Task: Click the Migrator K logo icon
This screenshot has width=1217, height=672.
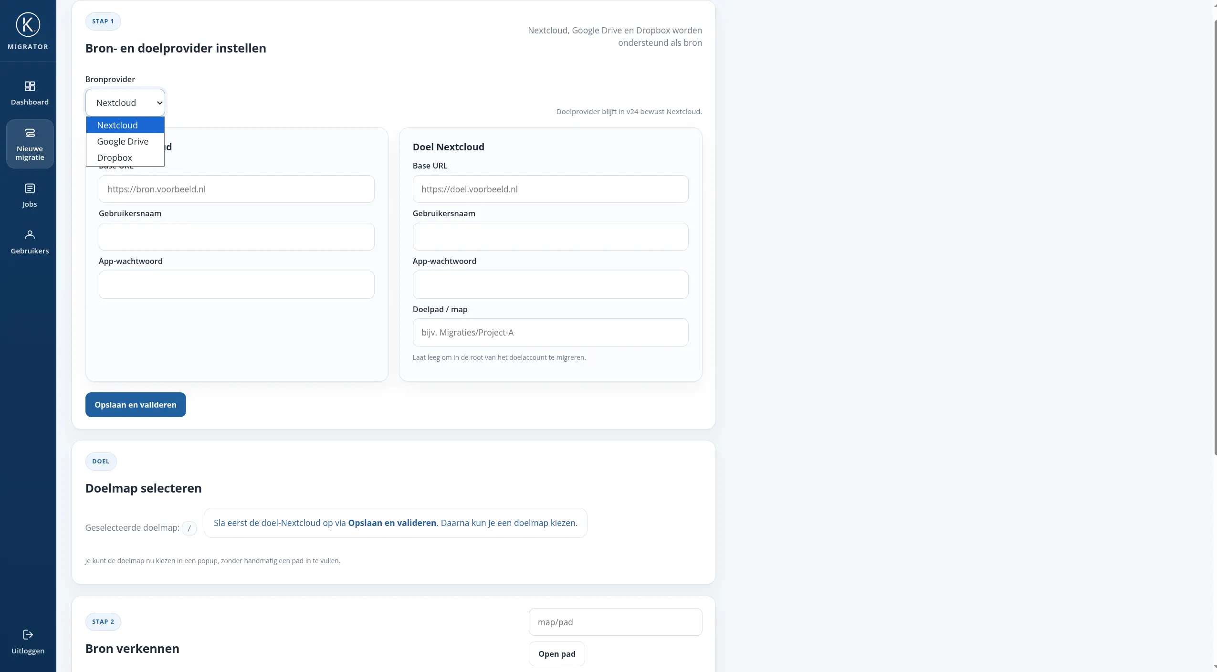Action: click(x=28, y=24)
